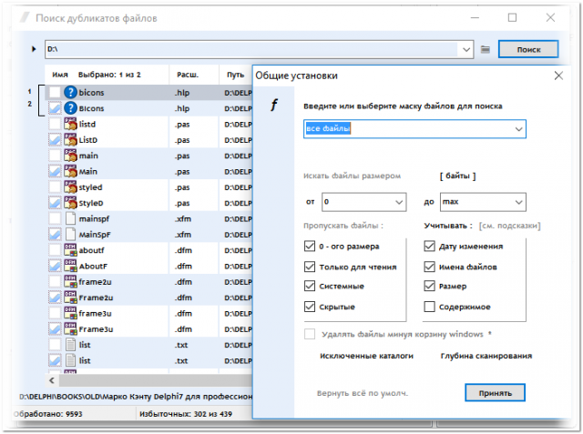Image resolution: width=583 pixels, height=434 pixels.
Task: Toggle skip 0 - ого размера files checkbox
Action: 310,247
